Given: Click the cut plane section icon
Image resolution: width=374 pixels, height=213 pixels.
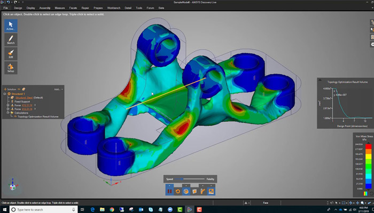Looking at the screenshot, I should click(x=194, y=191).
